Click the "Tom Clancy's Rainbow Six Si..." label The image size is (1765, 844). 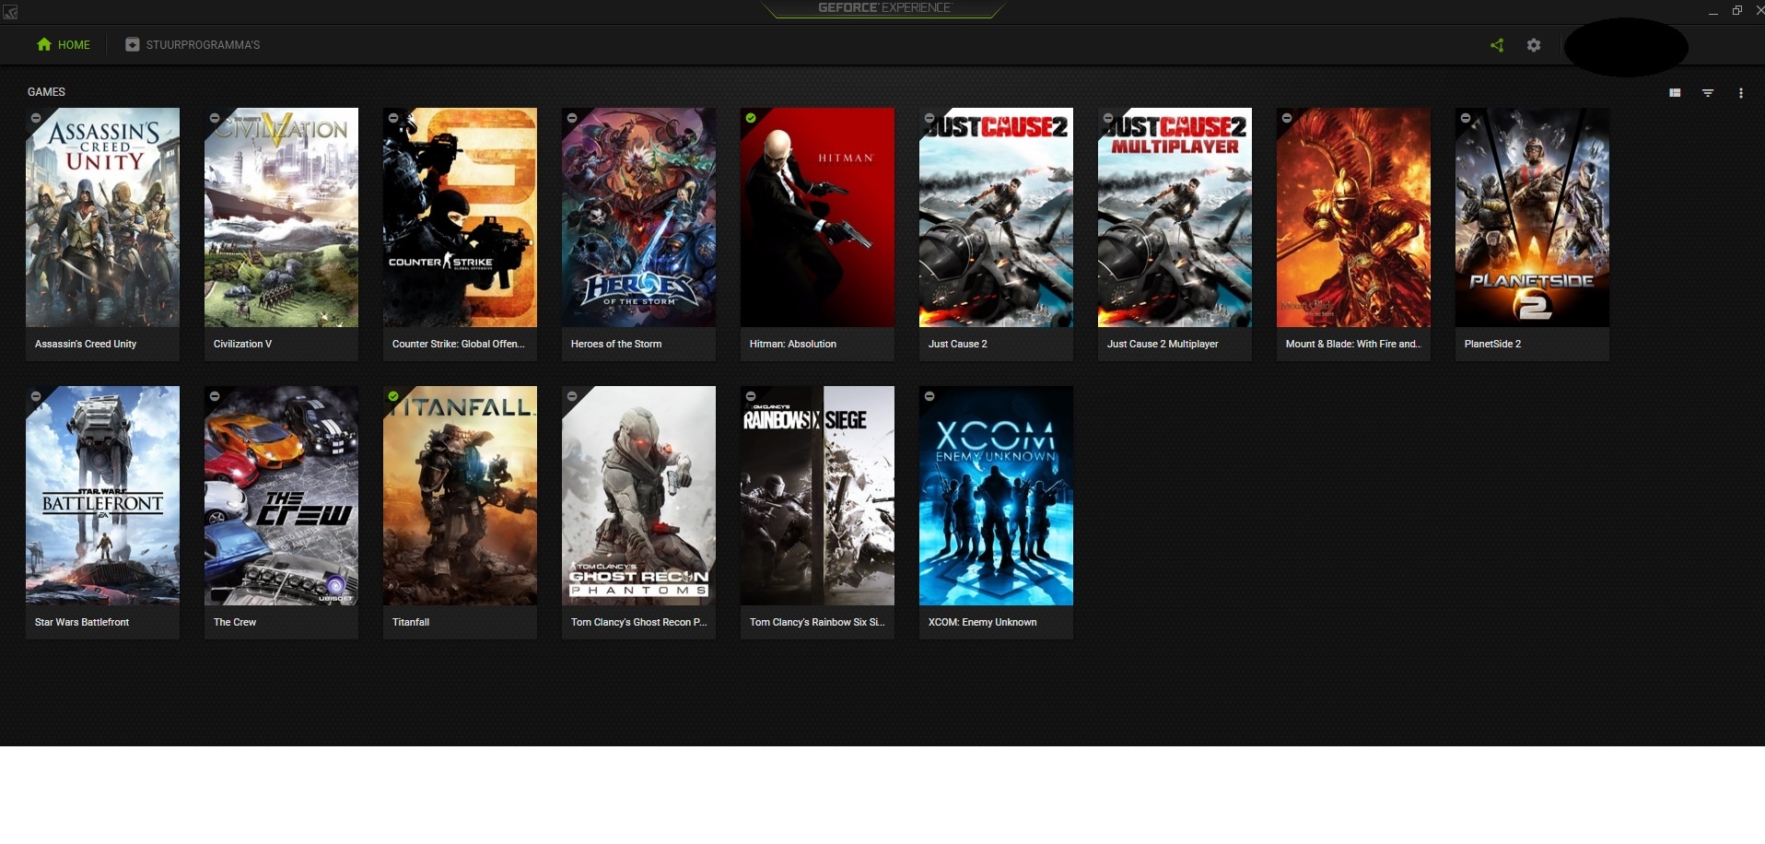(x=817, y=622)
